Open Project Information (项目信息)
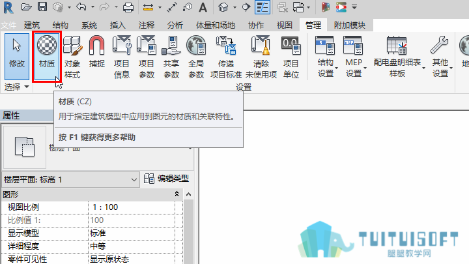Image resolution: width=469 pixels, height=264 pixels. coord(121,57)
